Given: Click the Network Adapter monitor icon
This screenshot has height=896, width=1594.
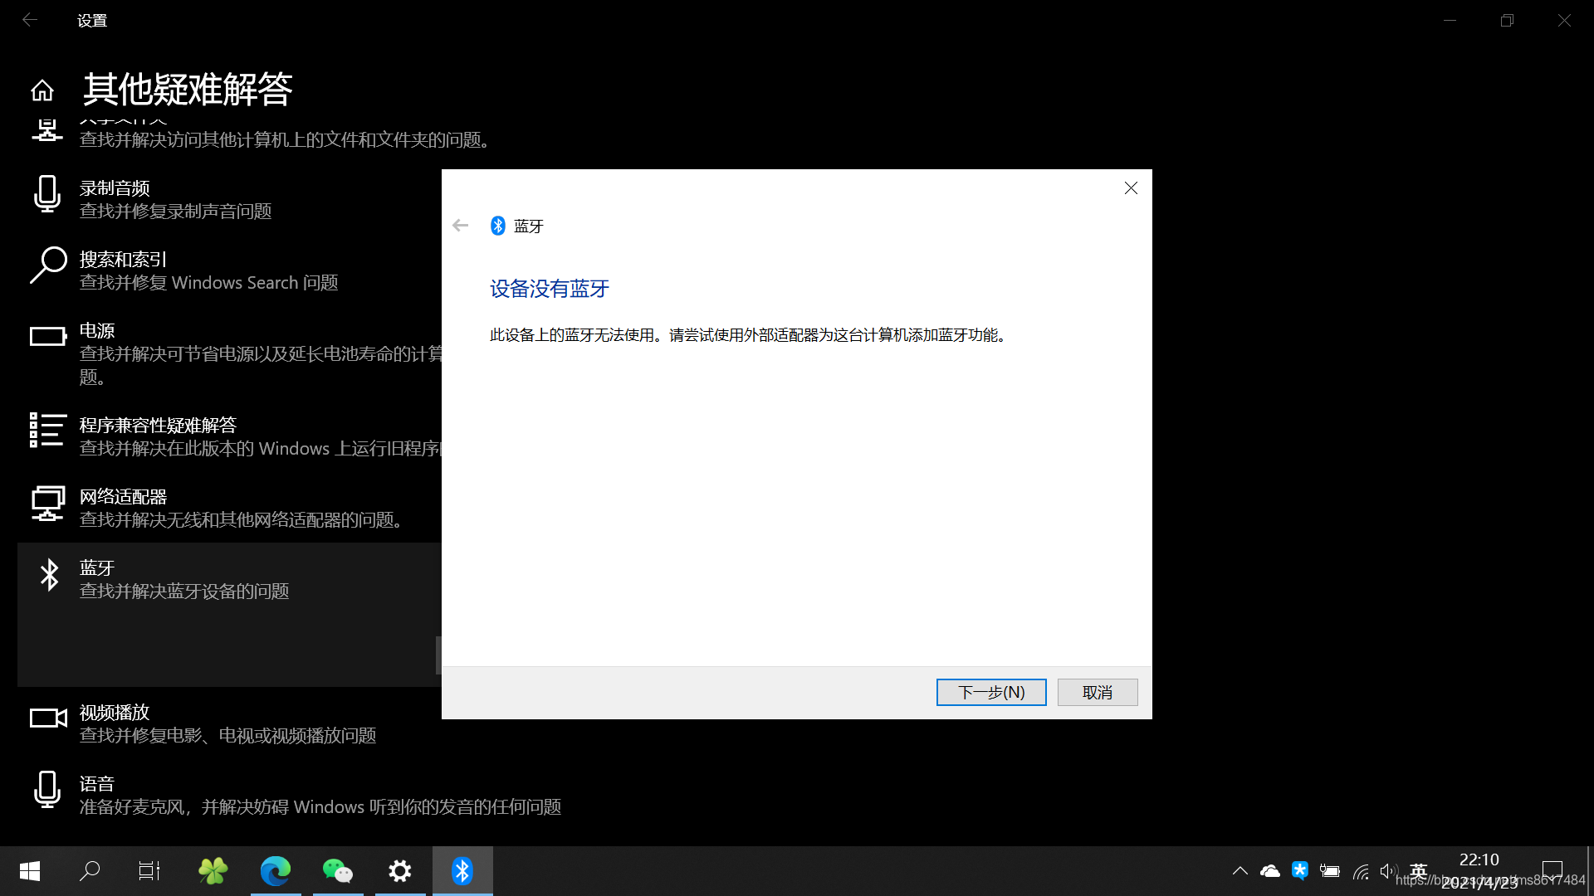Looking at the screenshot, I should pyautogui.click(x=48, y=504).
